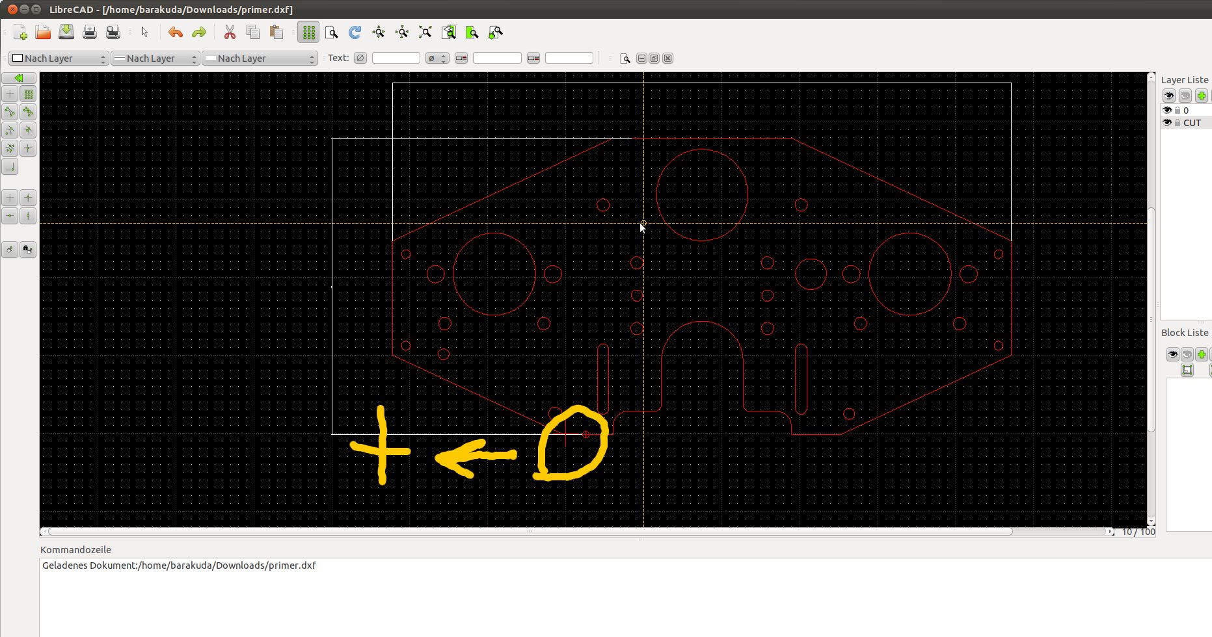Select restrict horizontally option
The image size is (1212, 637).
coord(10,216)
